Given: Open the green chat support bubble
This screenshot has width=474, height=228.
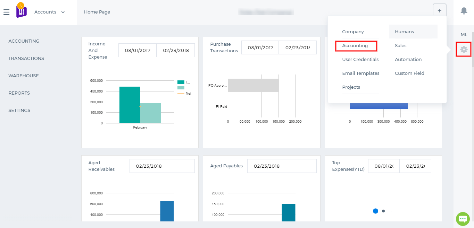Looking at the screenshot, I should pos(463,219).
